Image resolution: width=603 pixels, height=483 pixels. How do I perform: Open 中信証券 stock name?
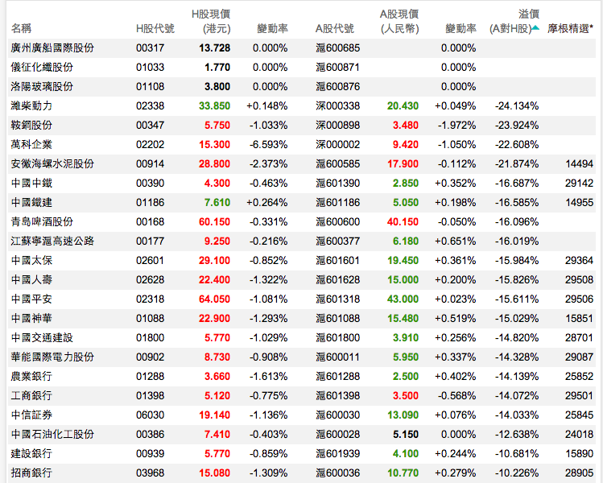coord(31,415)
